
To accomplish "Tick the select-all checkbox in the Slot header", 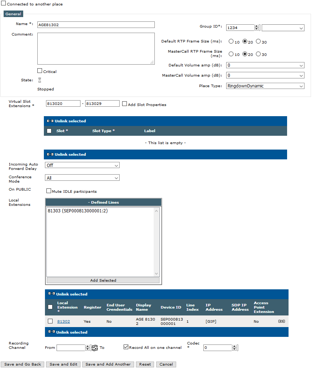I will coord(49,131).
